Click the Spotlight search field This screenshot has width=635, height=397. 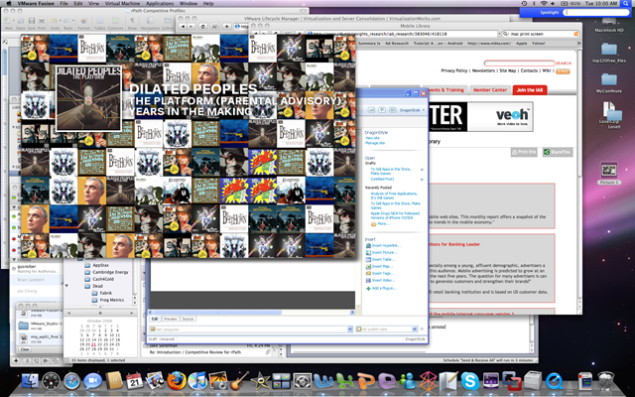(x=597, y=12)
